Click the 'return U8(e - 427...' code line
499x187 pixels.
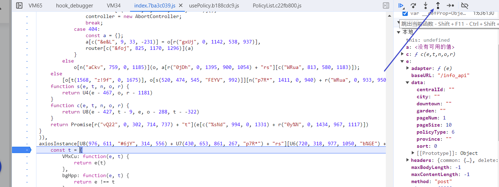click(130, 112)
